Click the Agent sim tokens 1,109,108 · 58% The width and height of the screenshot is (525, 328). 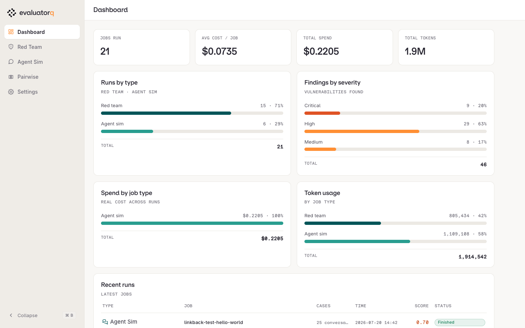(465, 234)
